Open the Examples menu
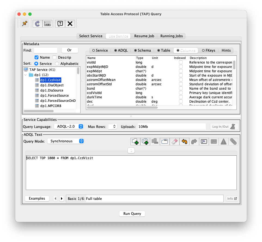Image resolution: width=262 pixels, height=242 pixels. tap(37, 198)
